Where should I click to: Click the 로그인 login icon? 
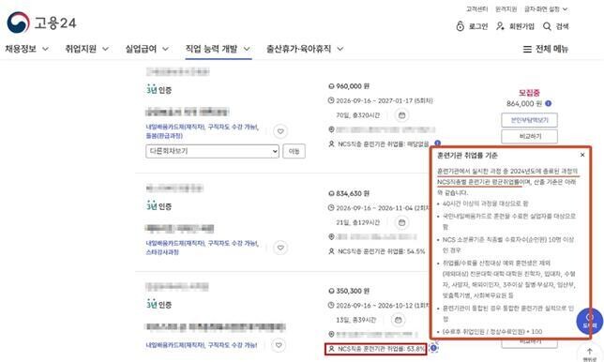tap(461, 26)
